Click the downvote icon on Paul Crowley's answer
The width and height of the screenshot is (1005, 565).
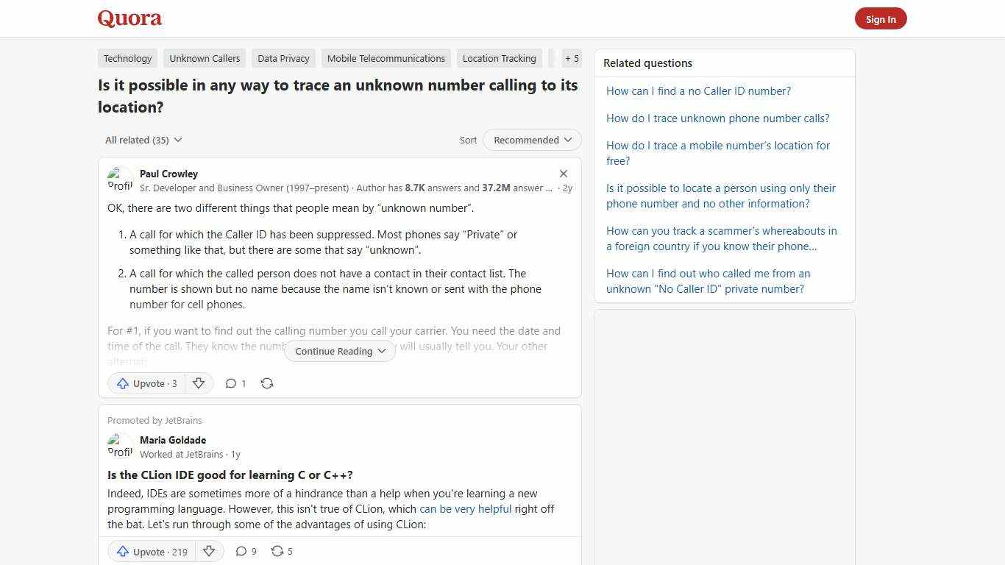199,383
